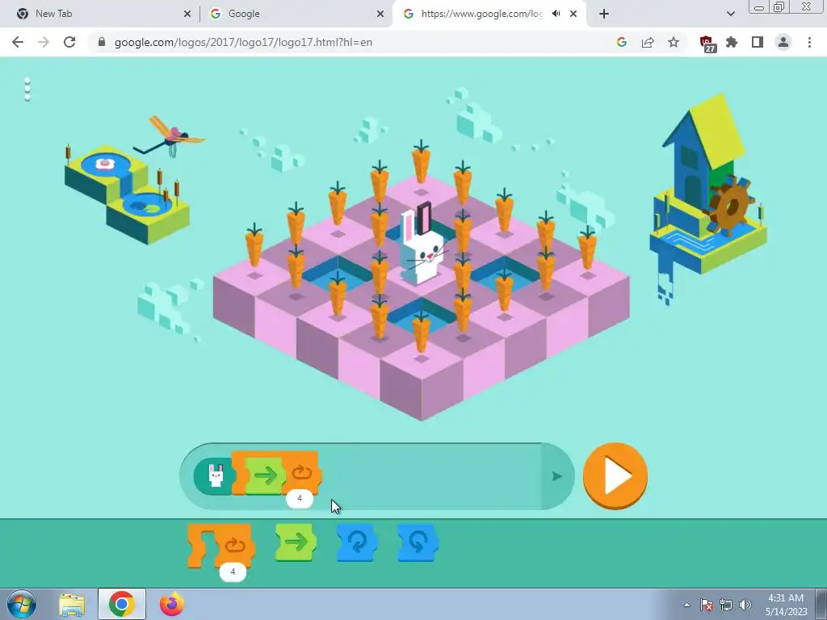The height and width of the screenshot is (620, 827).
Task: Bookmark this tab with the star icon
Action: pos(674,42)
